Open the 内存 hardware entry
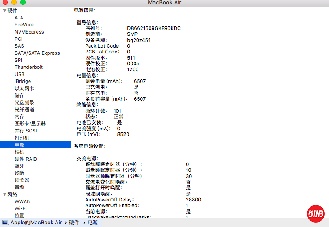 pos(19,117)
